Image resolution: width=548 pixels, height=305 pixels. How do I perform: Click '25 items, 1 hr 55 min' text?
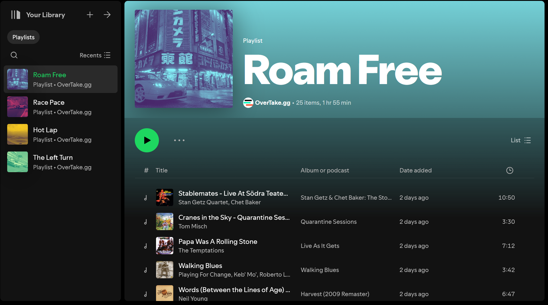pos(324,103)
